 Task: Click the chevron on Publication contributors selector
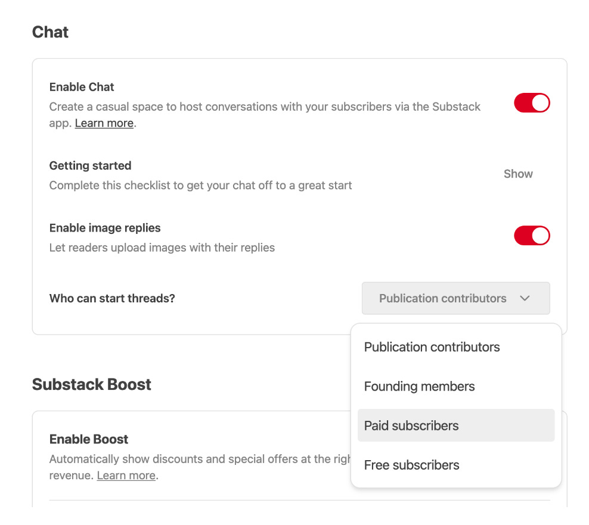pos(524,298)
